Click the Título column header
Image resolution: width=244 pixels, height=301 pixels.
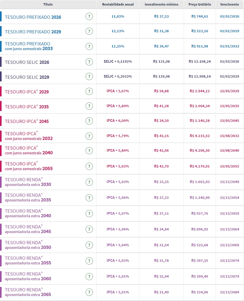[48, 5]
